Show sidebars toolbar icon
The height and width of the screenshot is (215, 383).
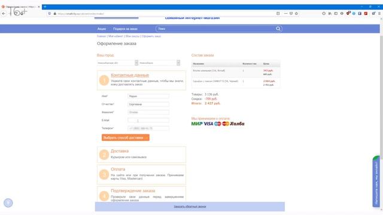pyautogui.click(x=336, y=14)
